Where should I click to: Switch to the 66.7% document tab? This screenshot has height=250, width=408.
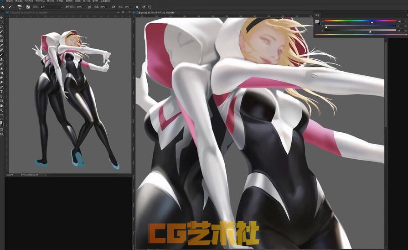coord(155,12)
